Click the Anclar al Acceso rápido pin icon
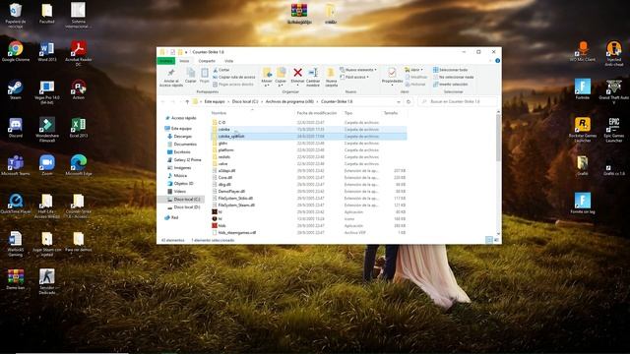Image resolution: width=630 pixels, height=354 pixels. click(171, 73)
